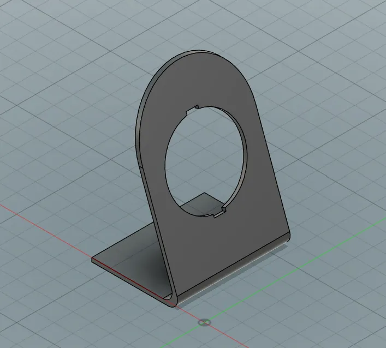The width and height of the screenshot is (386, 348).
Task: Click the origin point circle marker
Action: coord(205,322)
